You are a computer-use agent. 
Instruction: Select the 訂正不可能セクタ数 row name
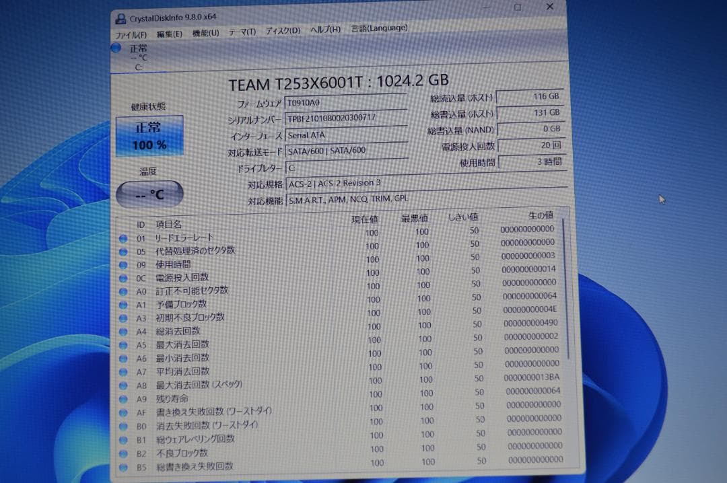(x=192, y=291)
